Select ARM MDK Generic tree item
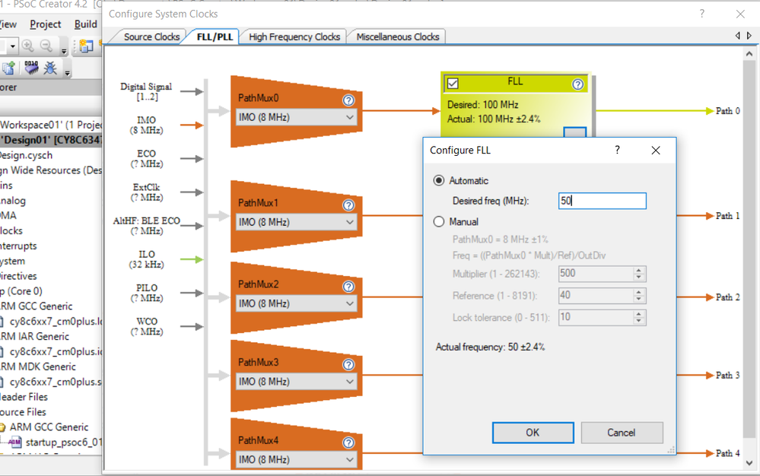Image resolution: width=760 pixels, height=476 pixels. pyautogui.click(x=38, y=367)
